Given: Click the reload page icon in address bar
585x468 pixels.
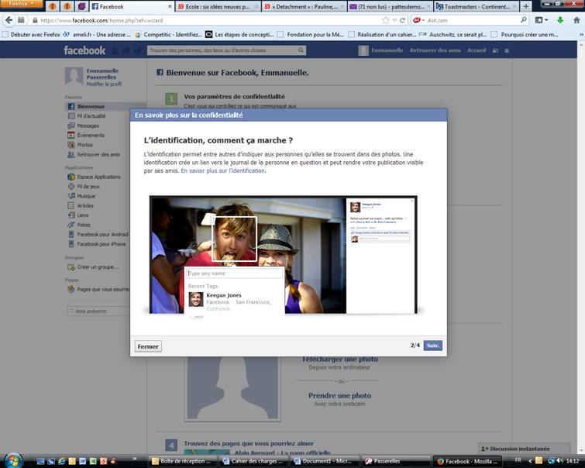Looking at the screenshot, I should [403, 20].
